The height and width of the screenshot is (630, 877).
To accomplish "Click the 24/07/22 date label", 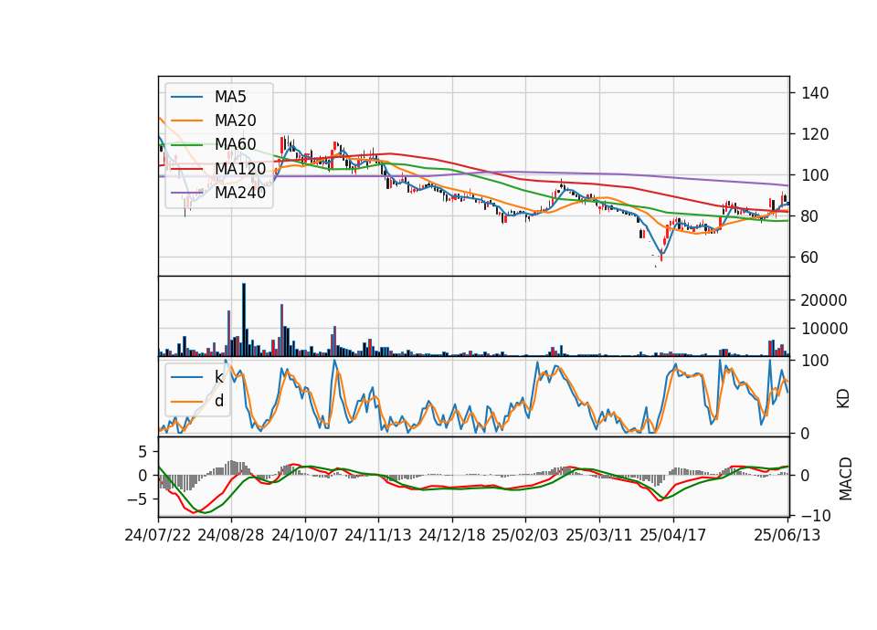I will (158, 535).
